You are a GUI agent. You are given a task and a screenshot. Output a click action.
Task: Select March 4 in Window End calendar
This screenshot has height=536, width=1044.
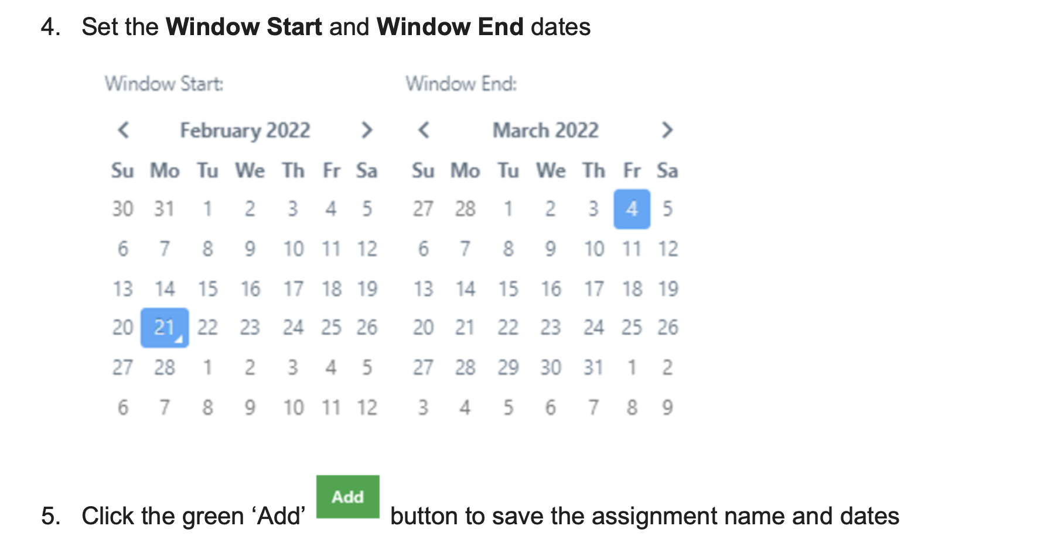point(632,209)
